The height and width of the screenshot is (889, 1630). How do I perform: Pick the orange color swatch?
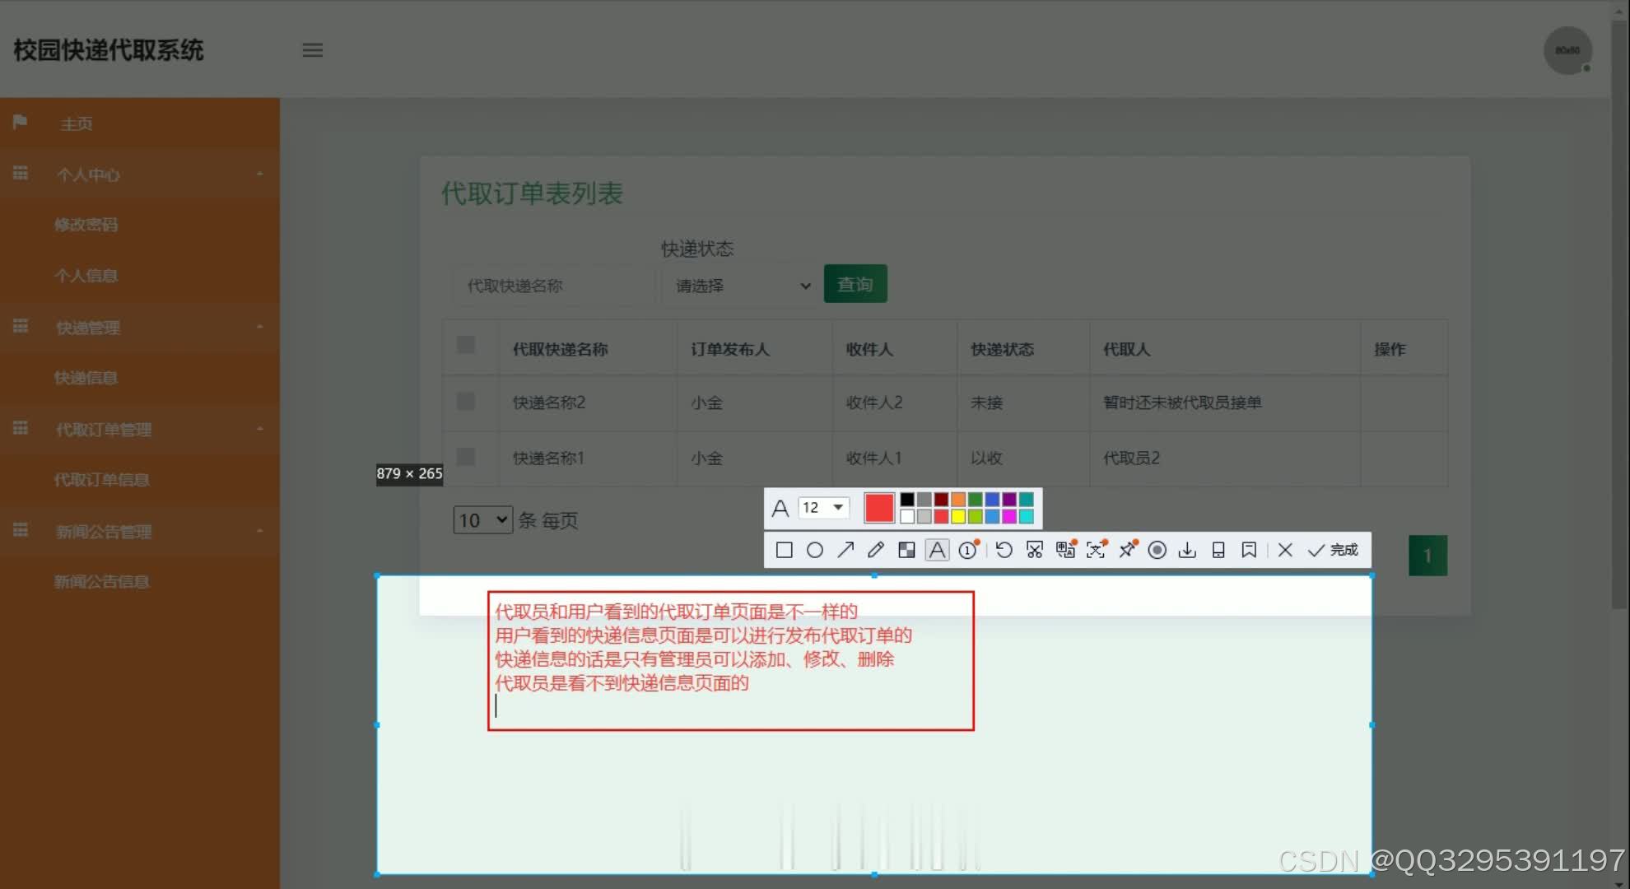point(958,499)
